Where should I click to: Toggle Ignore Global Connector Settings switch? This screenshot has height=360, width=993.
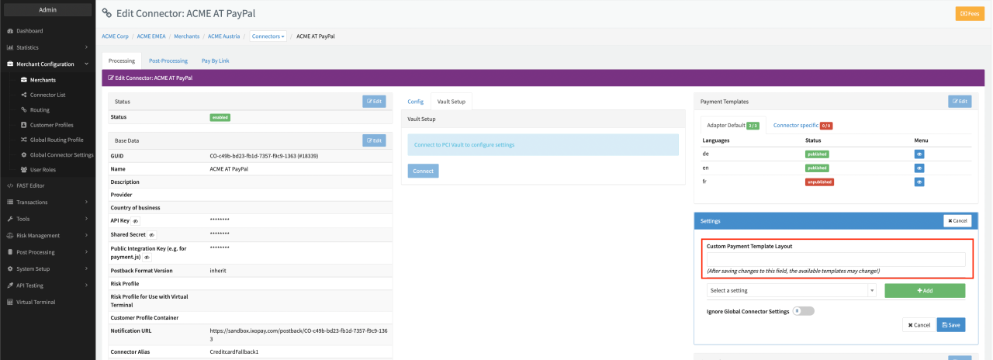tap(803, 311)
